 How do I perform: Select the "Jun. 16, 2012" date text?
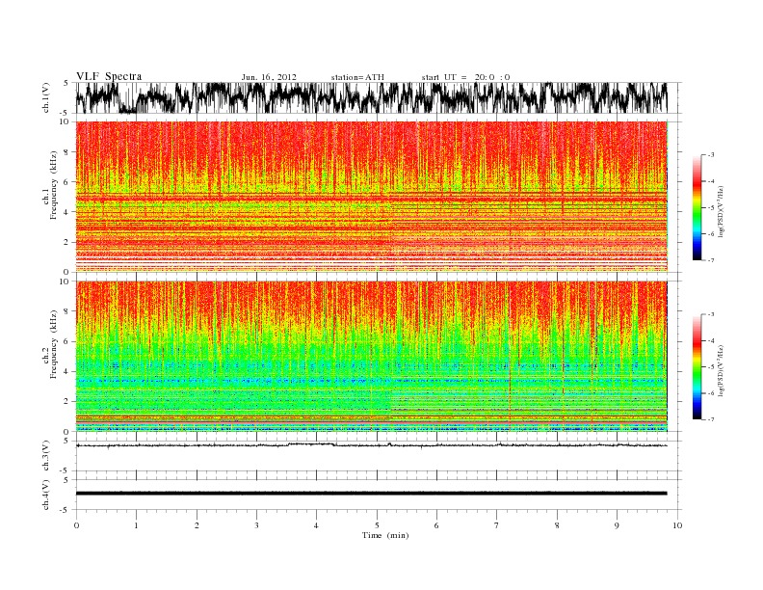point(269,77)
